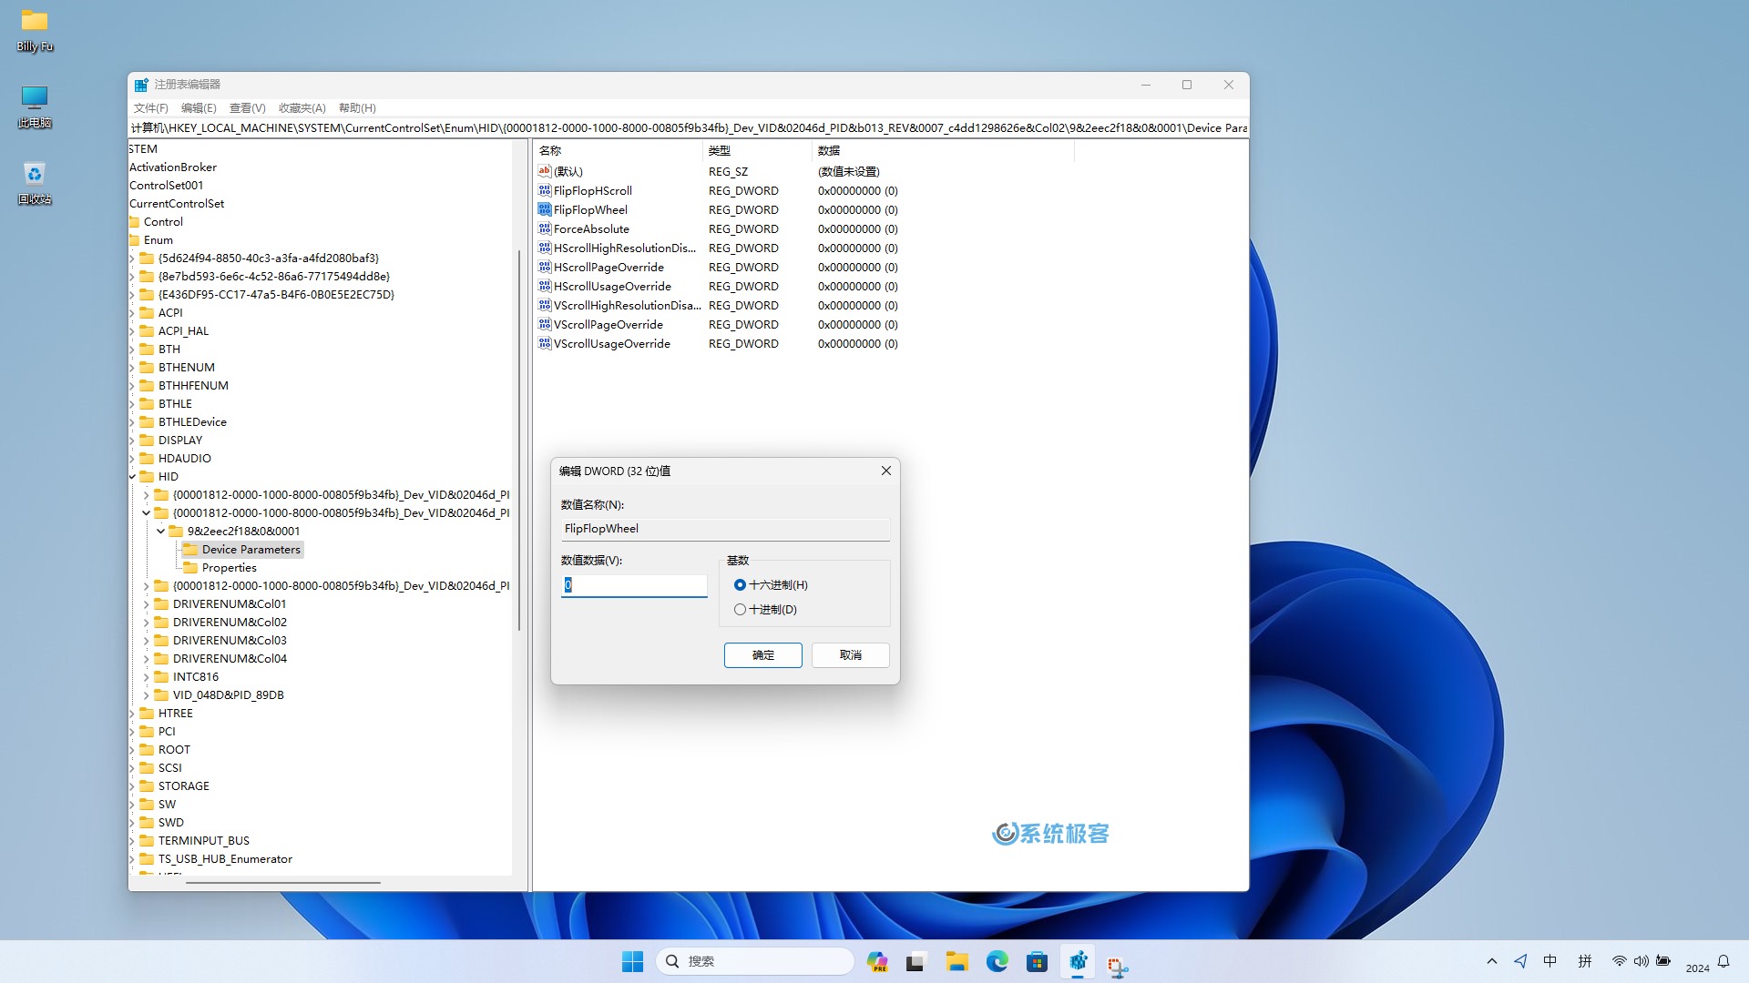Viewport: 1749px width, 983px height.
Task: Click the tree pane horizontal scrollbar
Action: pos(282,882)
